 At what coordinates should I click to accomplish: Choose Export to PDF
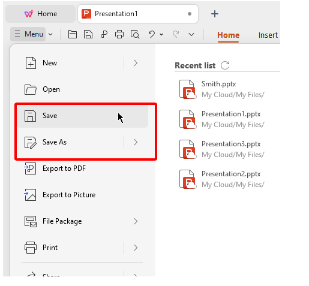pyautogui.click(x=83, y=168)
